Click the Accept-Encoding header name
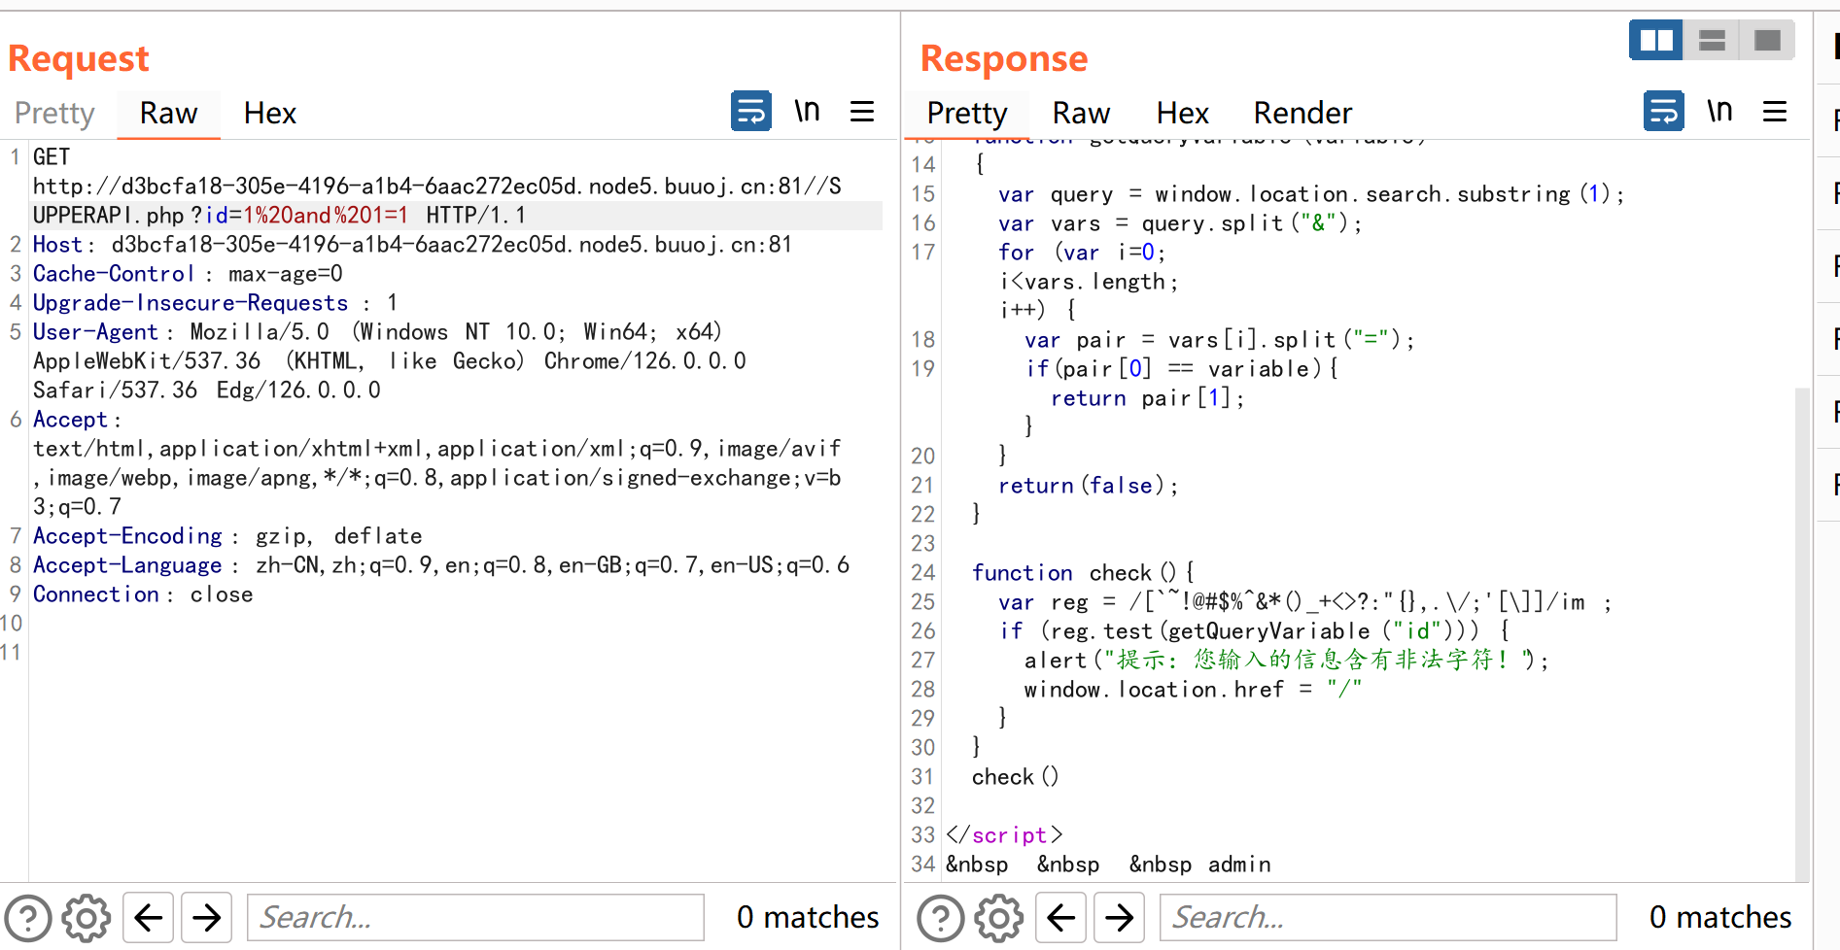This screenshot has width=1840, height=950. [x=127, y=536]
